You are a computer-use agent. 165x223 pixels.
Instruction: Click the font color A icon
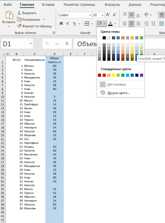(110, 23)
